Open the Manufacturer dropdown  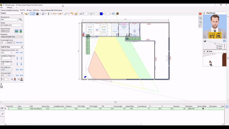click(x=17, y=19)
